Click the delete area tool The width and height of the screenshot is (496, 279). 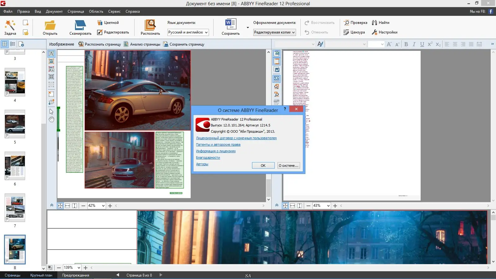(x=51, y=94)
